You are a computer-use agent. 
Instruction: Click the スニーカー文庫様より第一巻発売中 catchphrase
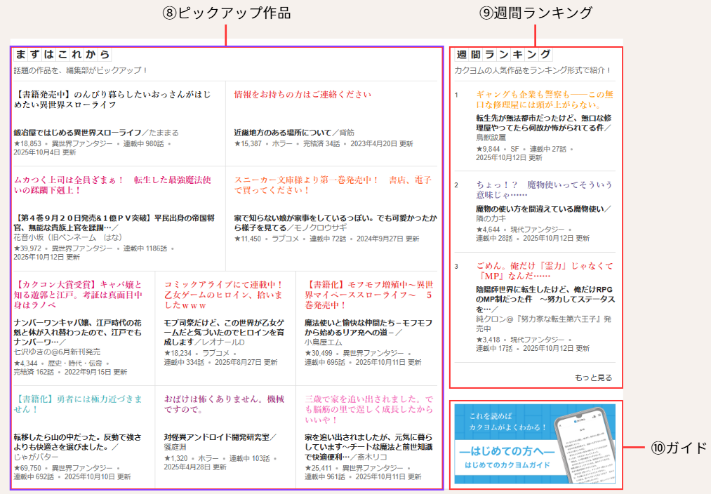click(x=333, y=185)
